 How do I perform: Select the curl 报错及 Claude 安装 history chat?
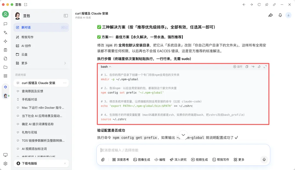[x=41, y=83]
